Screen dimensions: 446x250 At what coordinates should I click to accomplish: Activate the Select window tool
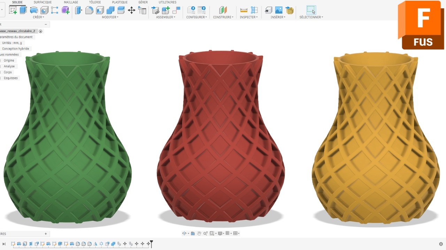click(x=311, y=10)
